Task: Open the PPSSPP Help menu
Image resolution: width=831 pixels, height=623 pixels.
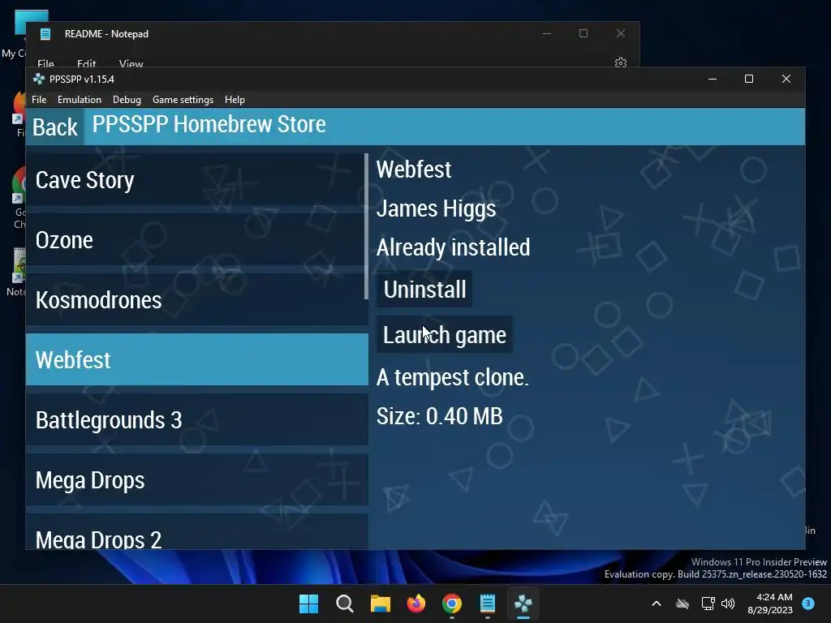Action: click(235, 100)
